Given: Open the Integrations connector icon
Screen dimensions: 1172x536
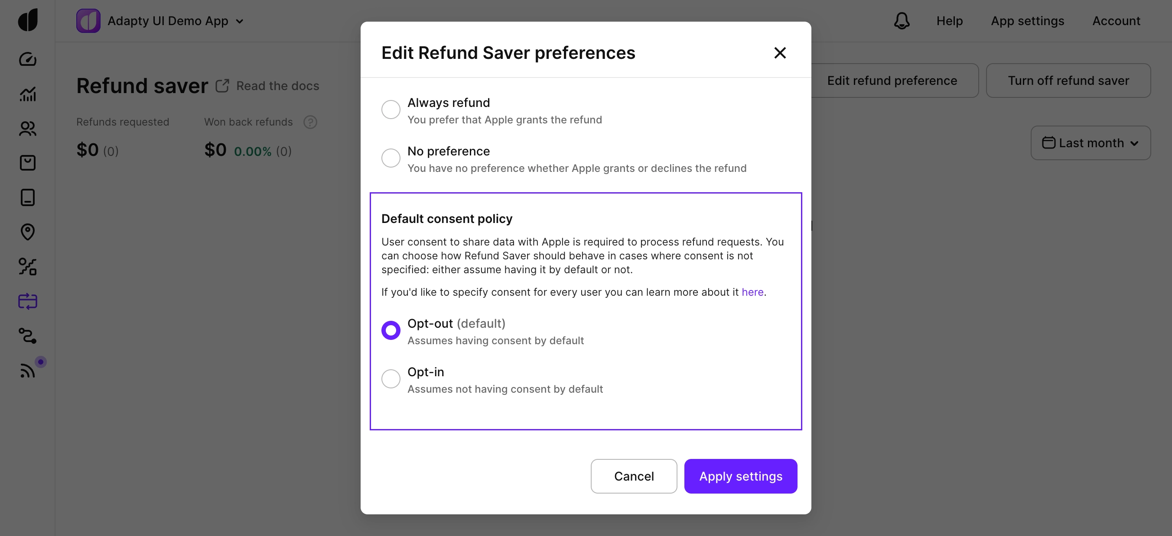Looking at the screenshot, I should point(28,336).
